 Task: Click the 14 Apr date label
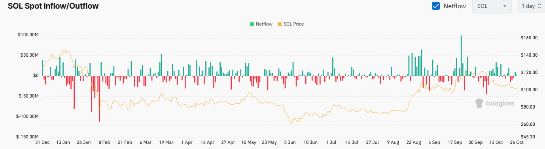click(207, 142)
